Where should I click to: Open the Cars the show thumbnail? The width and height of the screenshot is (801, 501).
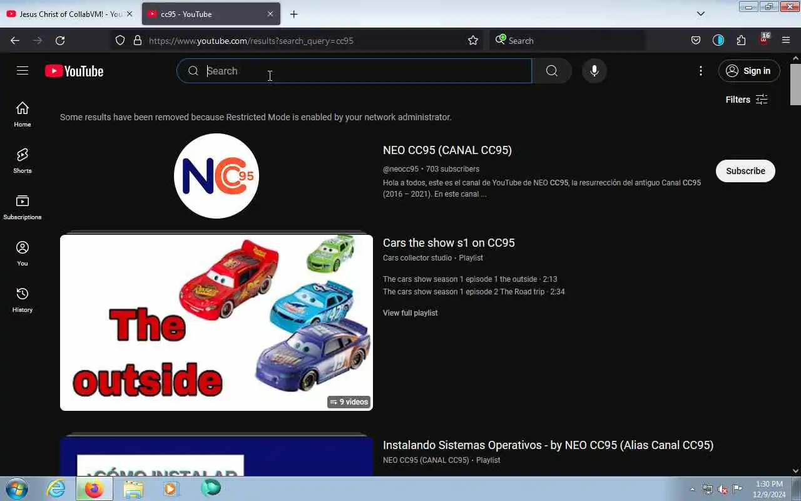217,323
